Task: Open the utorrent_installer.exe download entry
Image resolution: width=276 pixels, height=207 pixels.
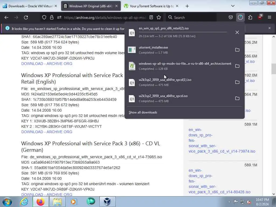Action: (x=179, y=50)
